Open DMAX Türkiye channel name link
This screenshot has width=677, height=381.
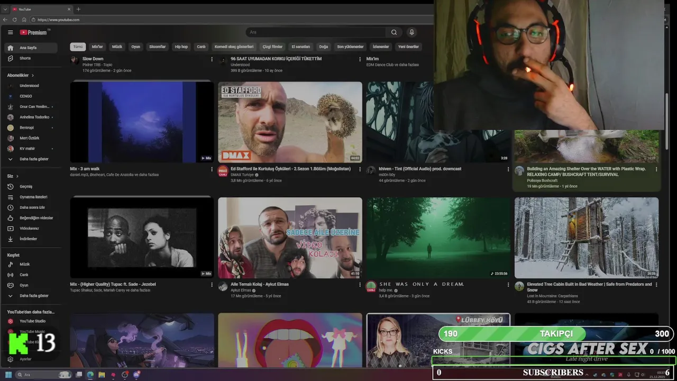pos(243,175)
